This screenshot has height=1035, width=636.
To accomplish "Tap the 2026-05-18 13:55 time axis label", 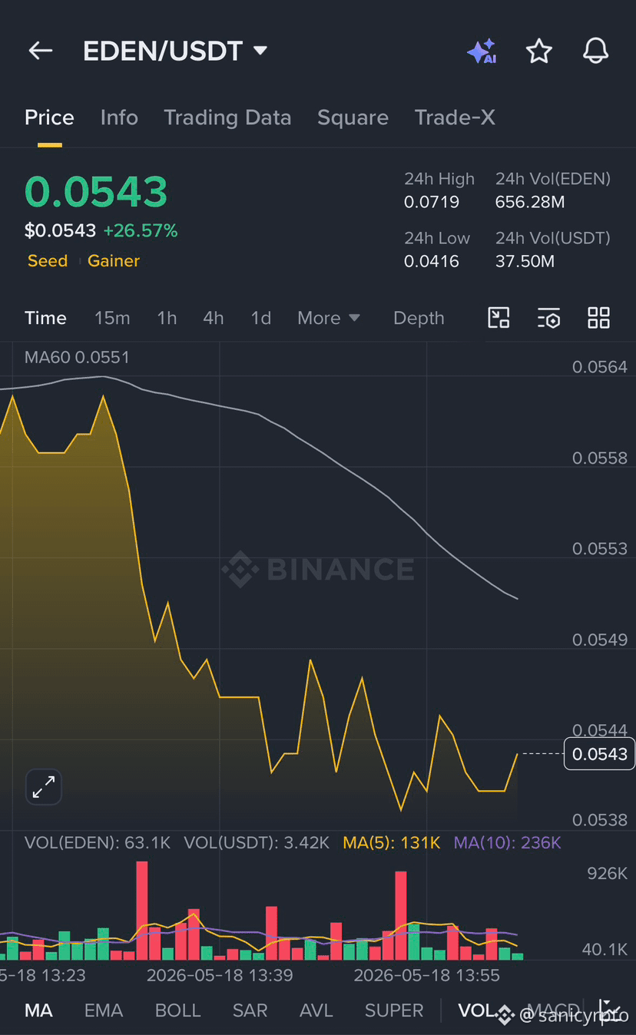I will (x=426, y=975).
